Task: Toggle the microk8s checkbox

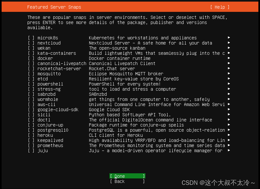Action: click(31, 38)
